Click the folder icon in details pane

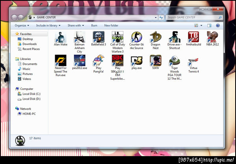point(20,141)
